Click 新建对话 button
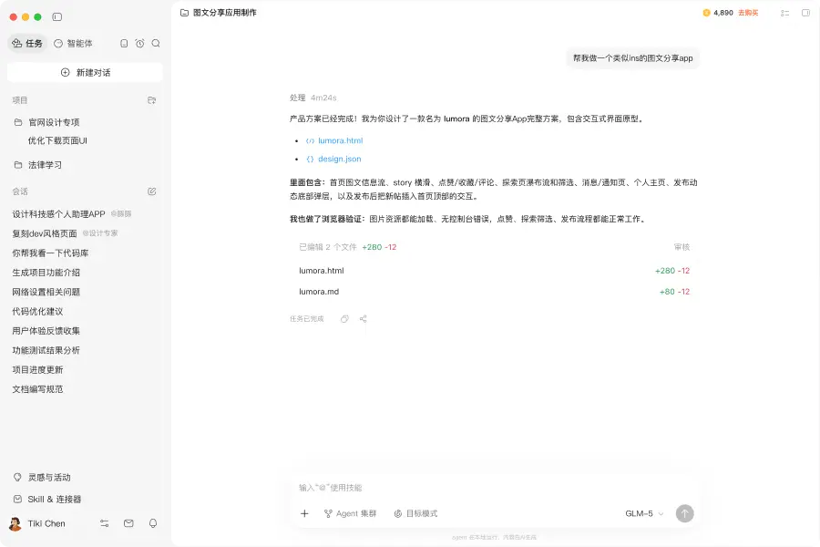 [x=85, y=72]
